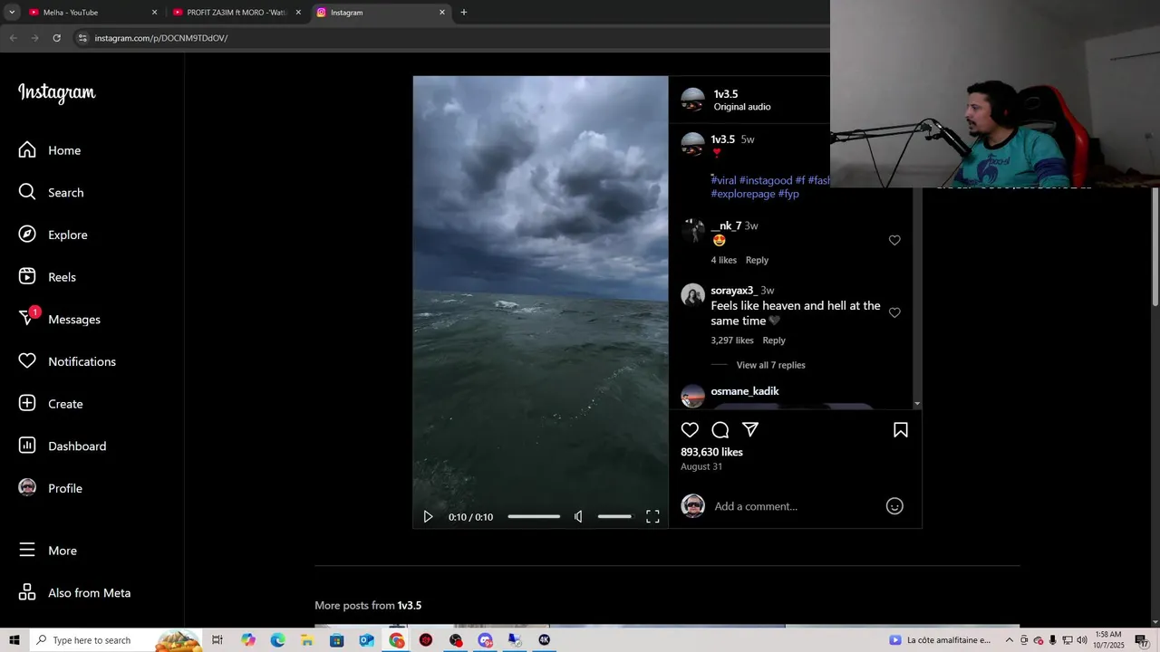Screen dimensions: 1160x652
Task: Go to Home in Instagram sidebar
Action: point(50,150)
